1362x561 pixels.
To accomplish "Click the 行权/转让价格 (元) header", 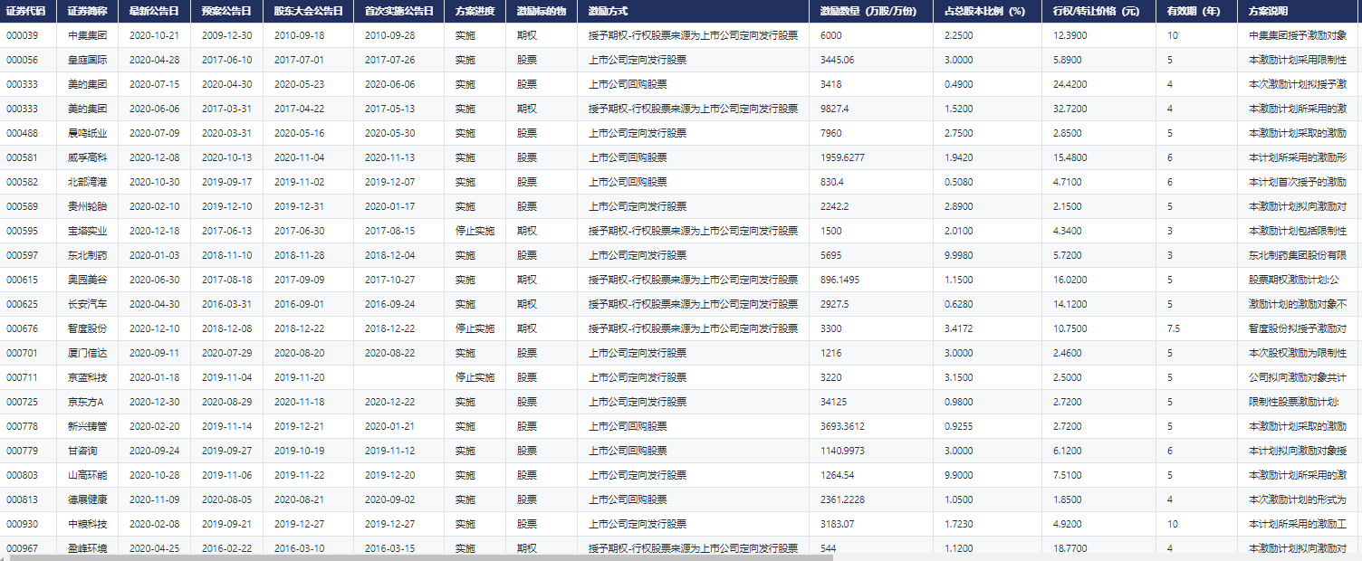I will pyautogui.click(x=1097, y=11).
